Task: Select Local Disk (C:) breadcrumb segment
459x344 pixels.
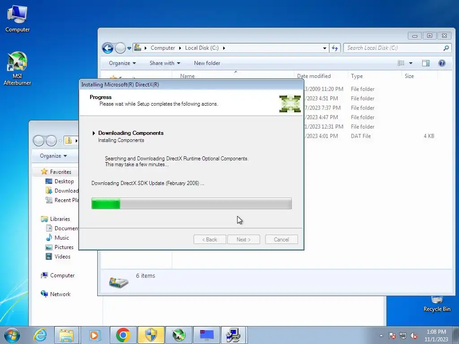Action: [x=202, y=48]
